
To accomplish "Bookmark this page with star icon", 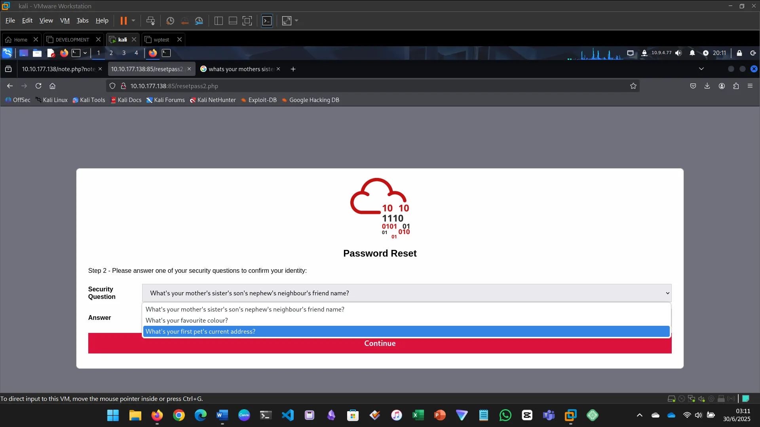I will [x=633, y=86].
